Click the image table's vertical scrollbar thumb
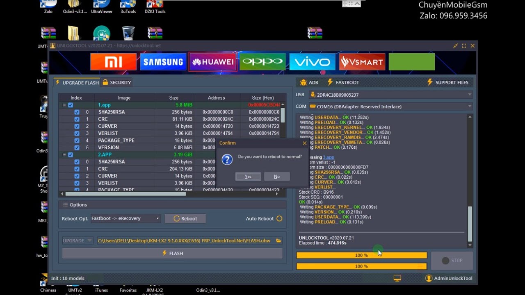 pyautogui.click(x=283, y=115)
